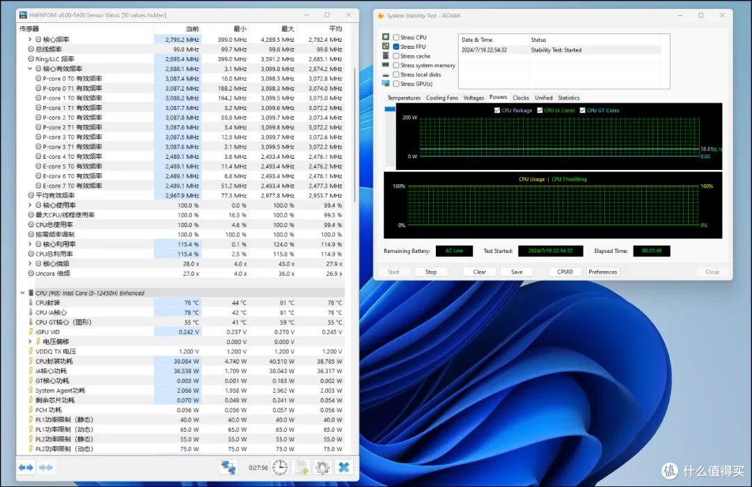Click the lightning icon on iGPU VID row
Image resolution: width=752 pixels, height=487 pixels.
tap(31, 332)
